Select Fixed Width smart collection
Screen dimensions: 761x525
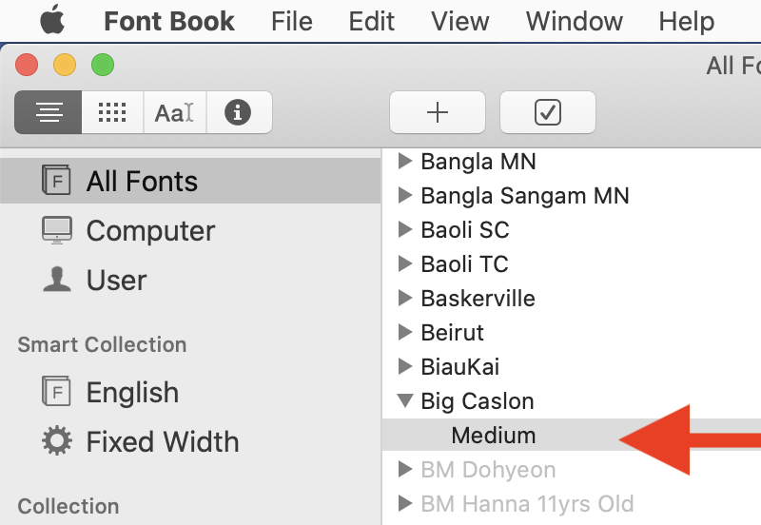pos(190,441)
